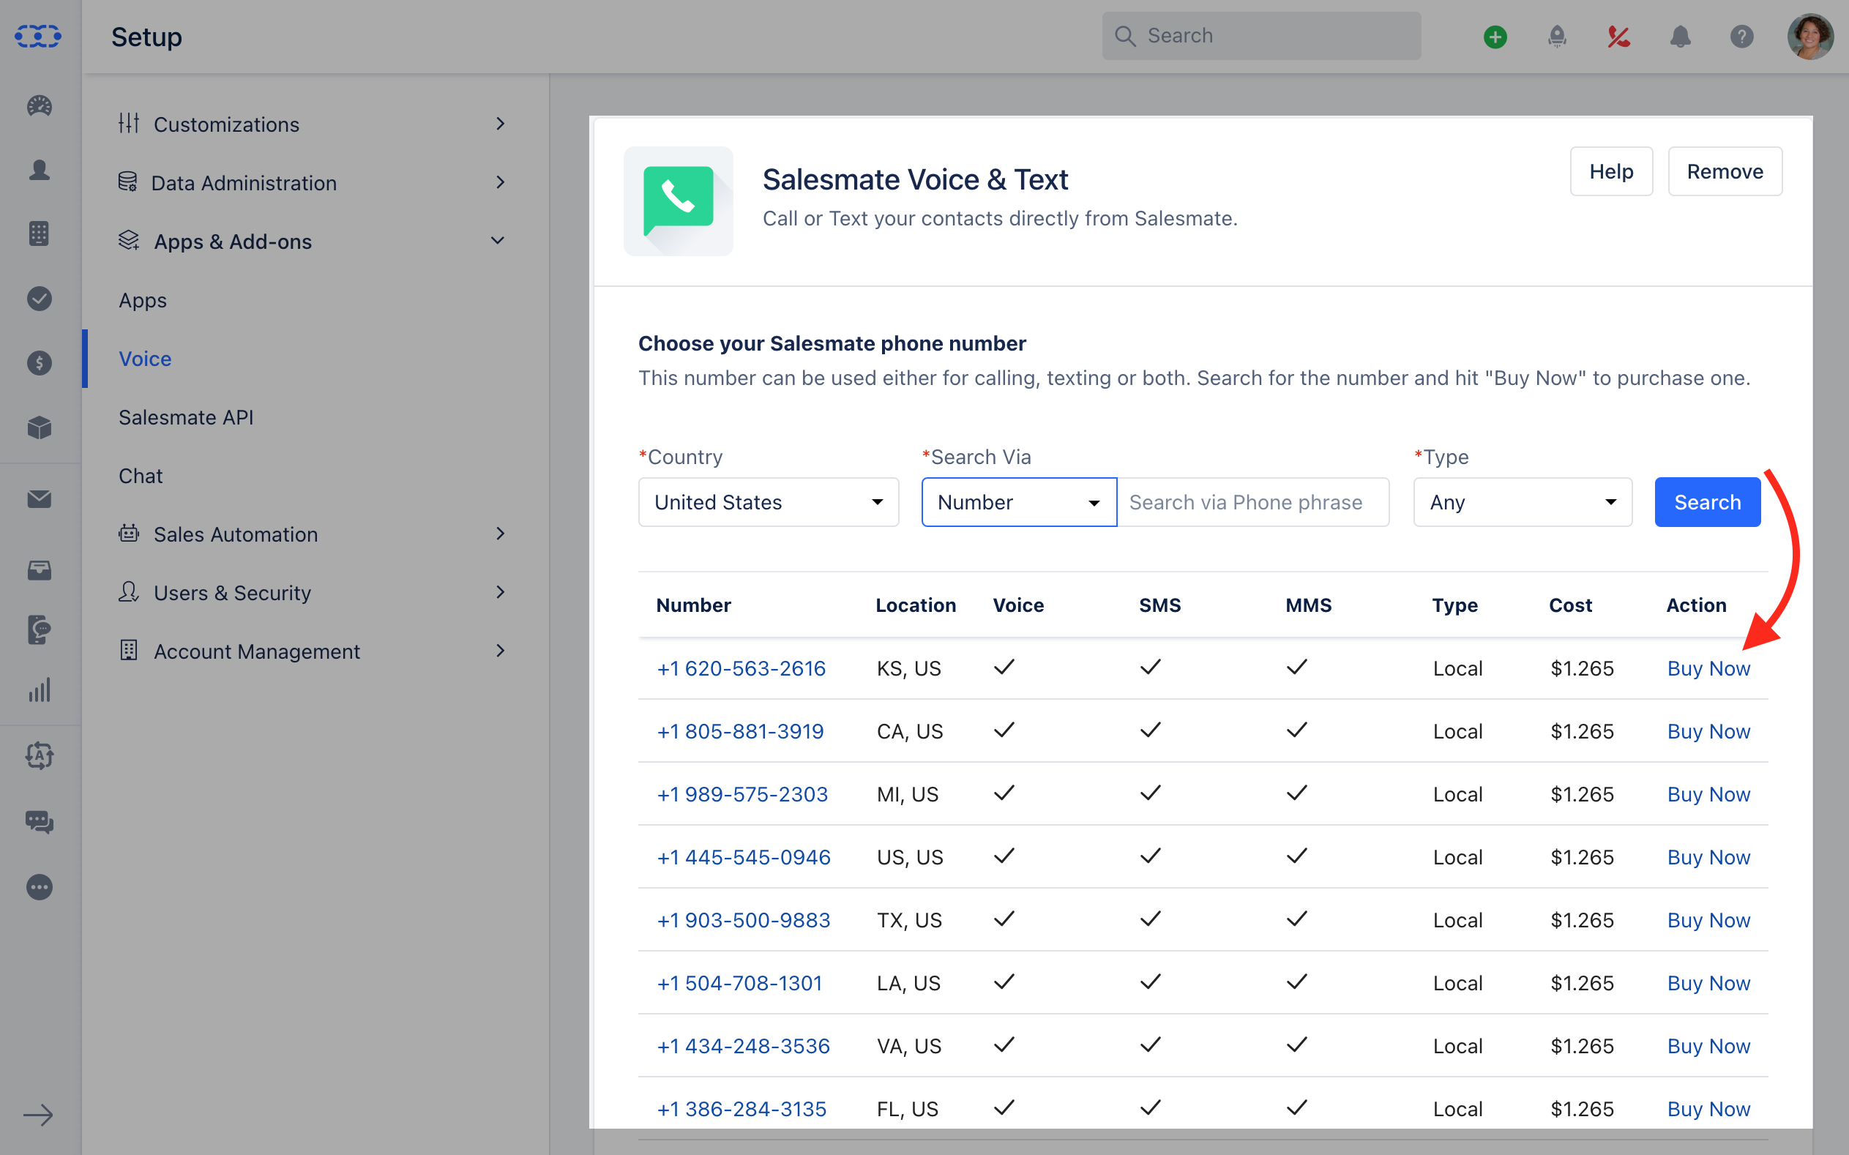Click the KS, US location cell
The image size is (1849, 1155).
coord(908,668)
